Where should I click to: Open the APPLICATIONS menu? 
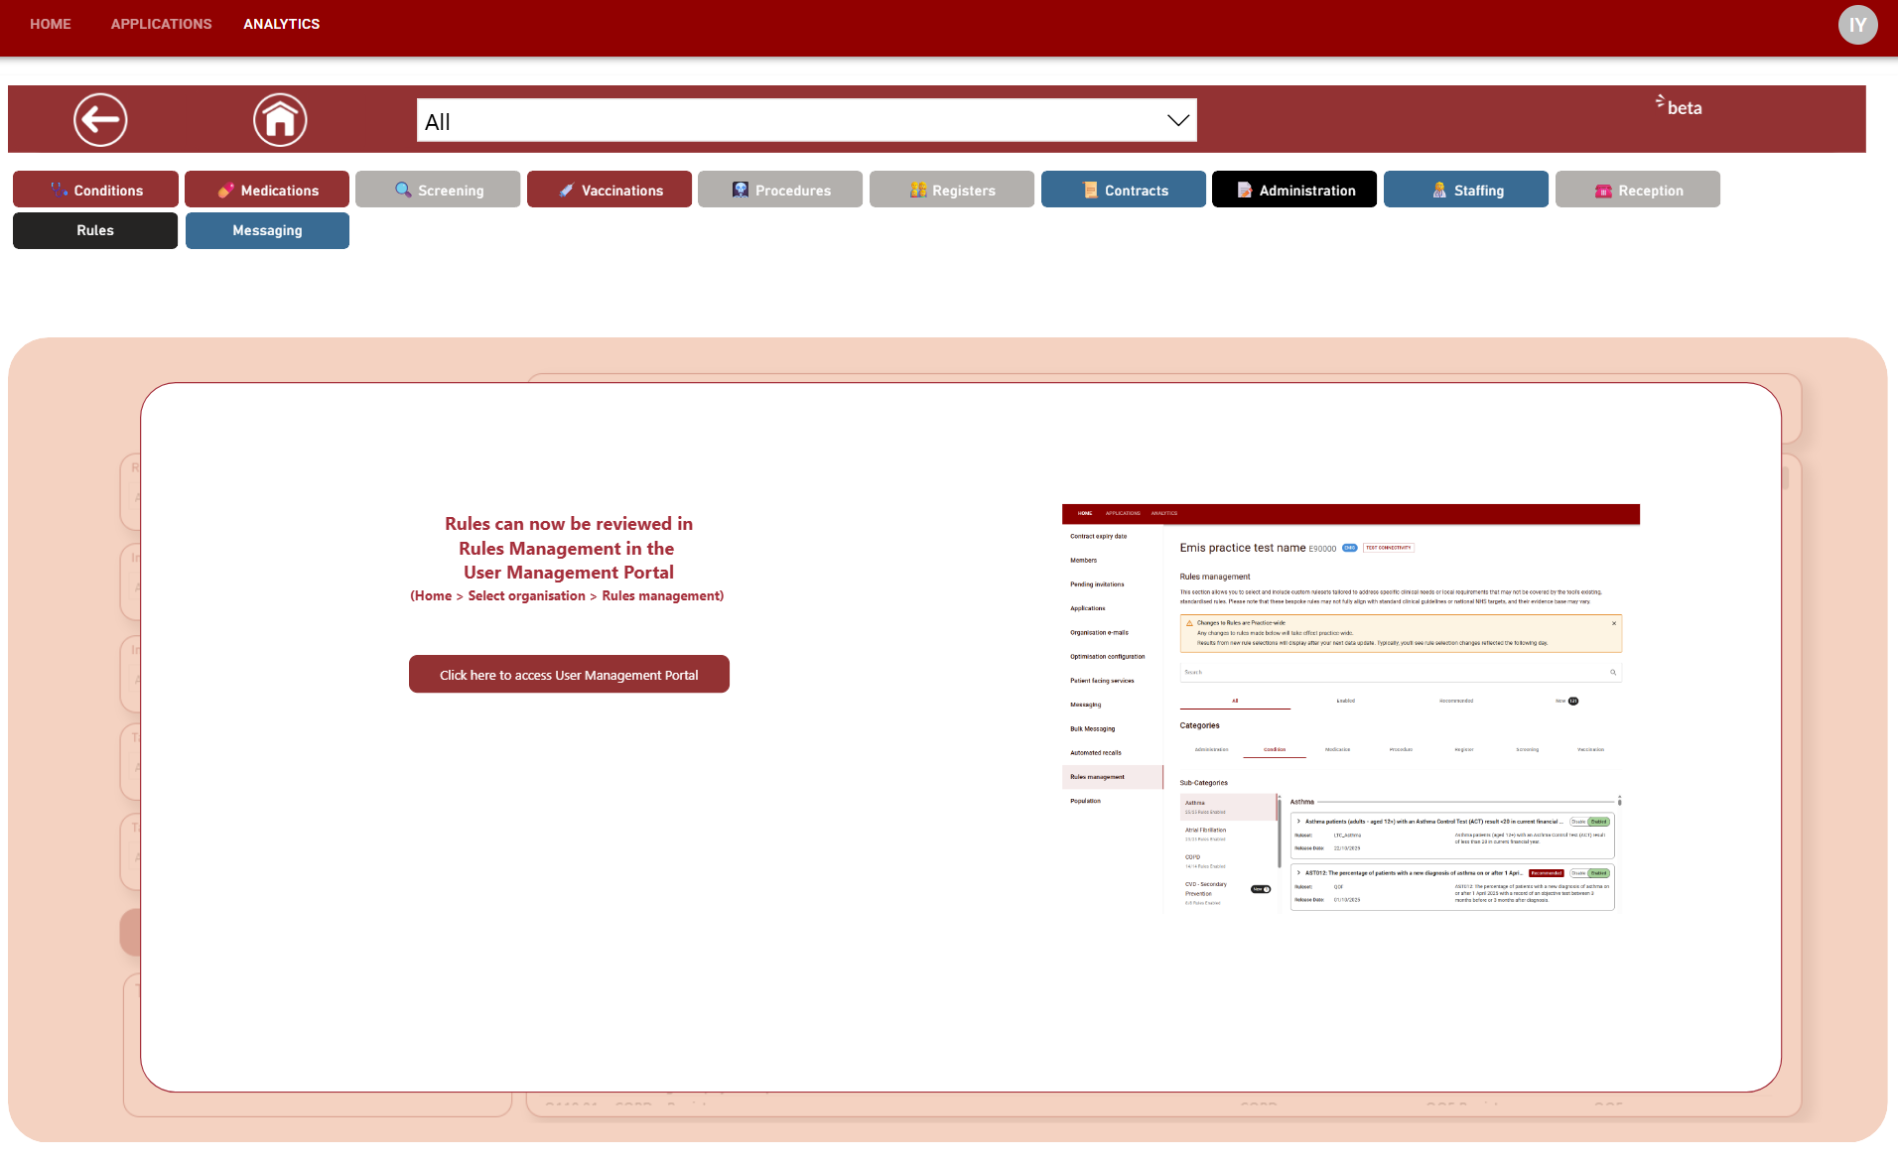click(x=161, y=24)
